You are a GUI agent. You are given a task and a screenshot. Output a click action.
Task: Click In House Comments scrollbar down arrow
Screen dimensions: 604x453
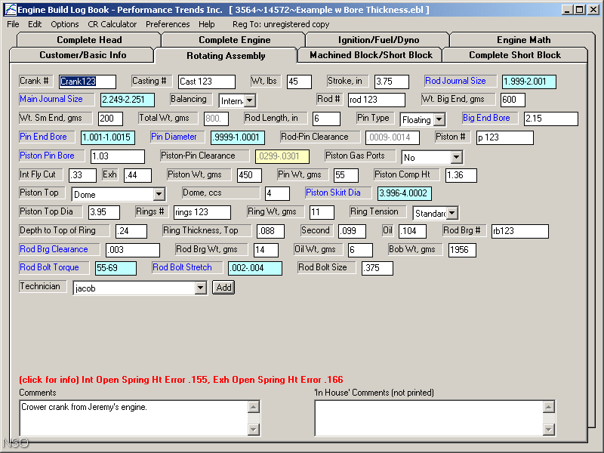point(549,429)
